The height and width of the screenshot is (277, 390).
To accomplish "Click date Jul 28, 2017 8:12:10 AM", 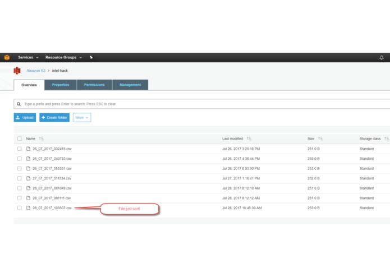I will [241, 188].
